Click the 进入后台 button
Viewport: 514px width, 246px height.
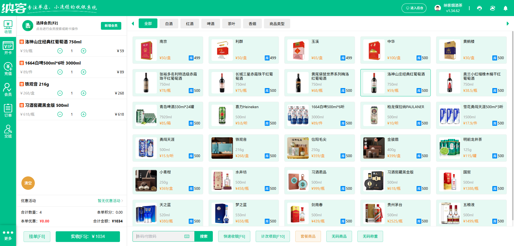click(x=414, y=8)
